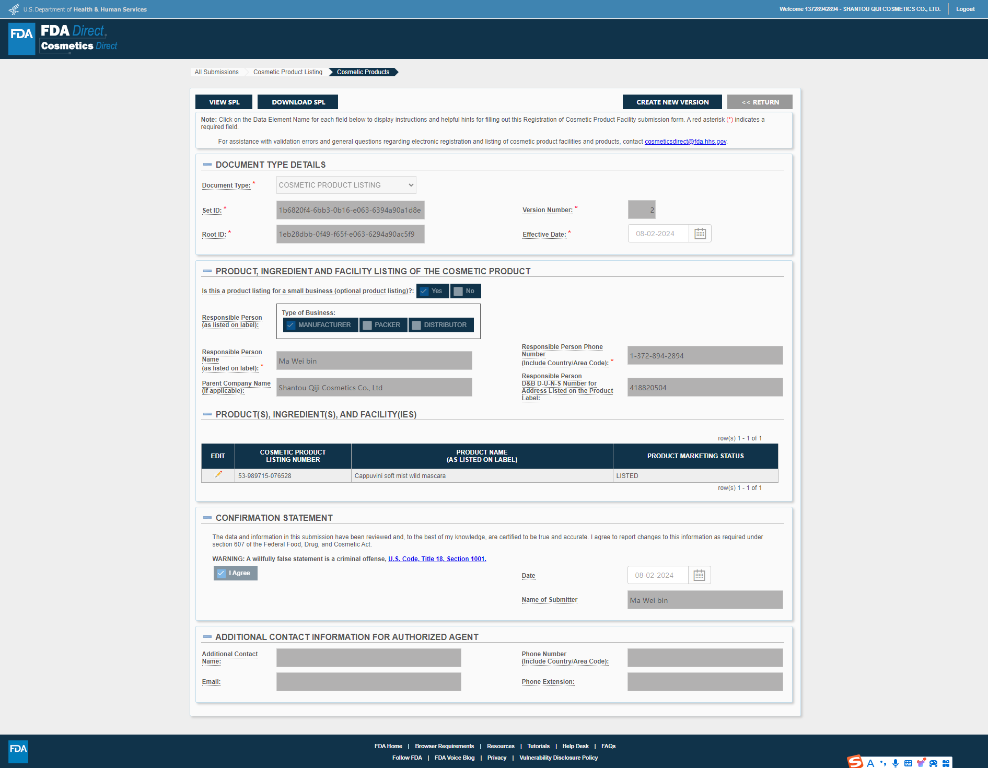Viewport: 988px width, 768px height.
Task: Go to All Submissions breadcrumb
Action: [x=216, y=72]
